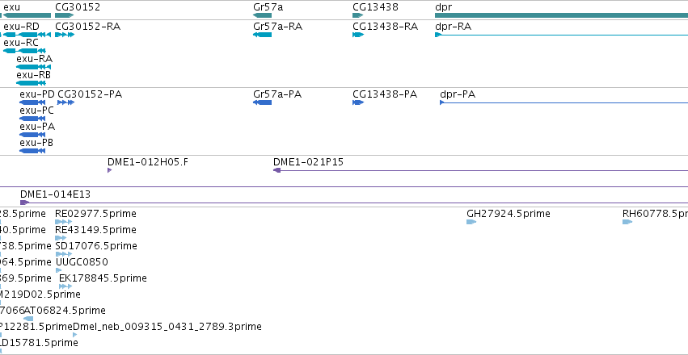Click the dpr-PA label text
Screen dimensions: 688x355
tap(458, 94)
